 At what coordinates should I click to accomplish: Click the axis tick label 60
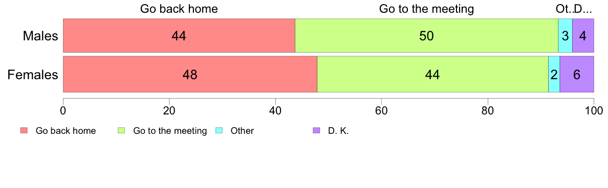(x=382, y=110)
